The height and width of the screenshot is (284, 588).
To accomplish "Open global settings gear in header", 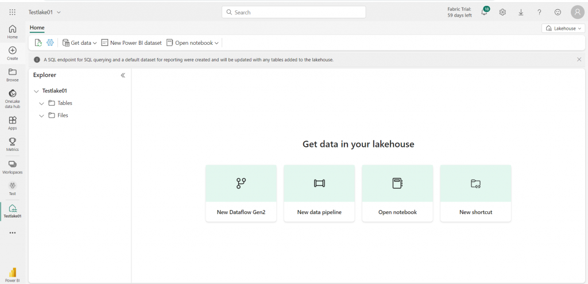I will pyautogui.click(x=502, y=13).
